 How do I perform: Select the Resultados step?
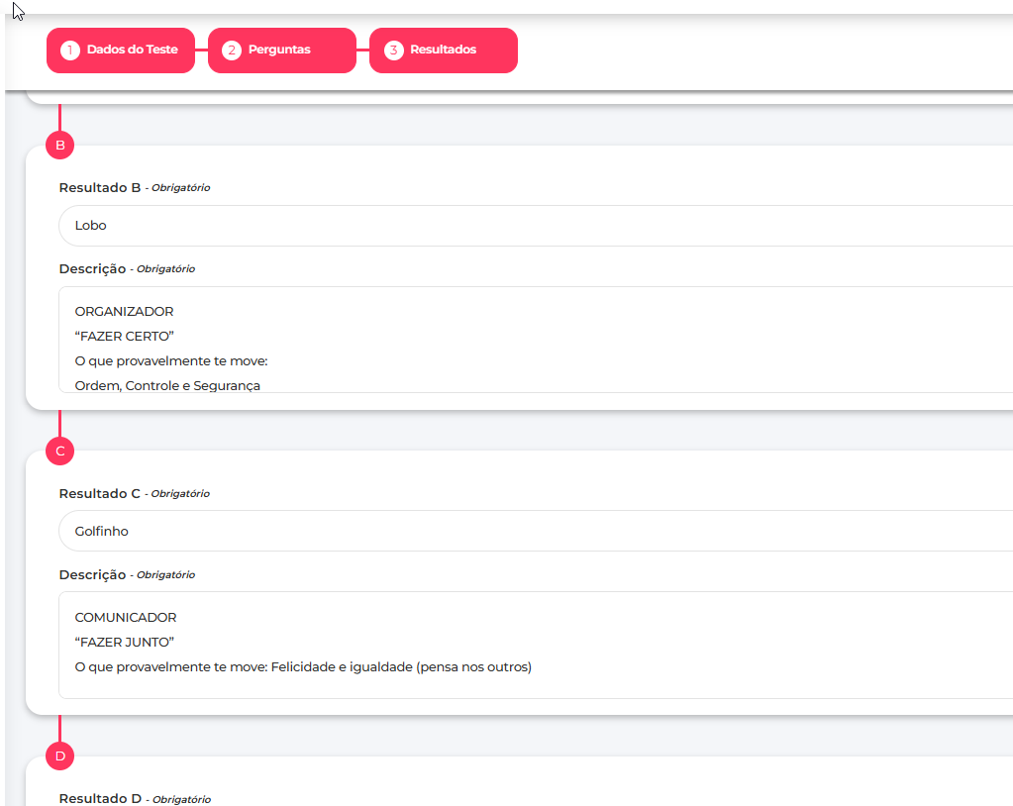click(443, 50)
